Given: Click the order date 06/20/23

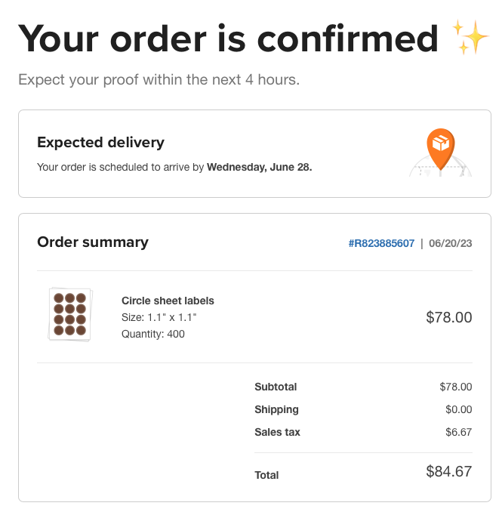Looking at the screenshot, I should [x=451, y=243].
